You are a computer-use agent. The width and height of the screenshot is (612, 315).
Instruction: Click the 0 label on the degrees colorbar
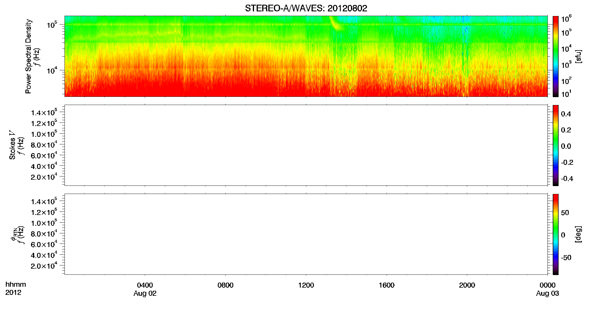[563, 235]
